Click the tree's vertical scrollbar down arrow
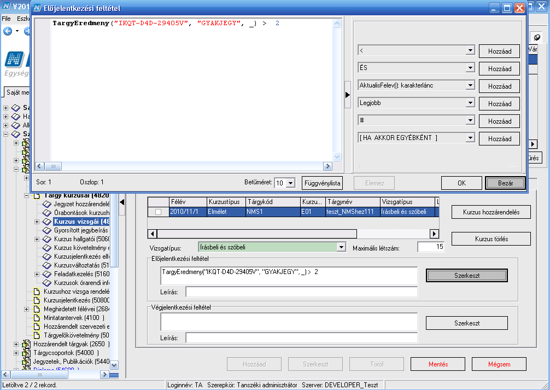The width and height of the screenshot is (550, 390). [x=114, y=365]
